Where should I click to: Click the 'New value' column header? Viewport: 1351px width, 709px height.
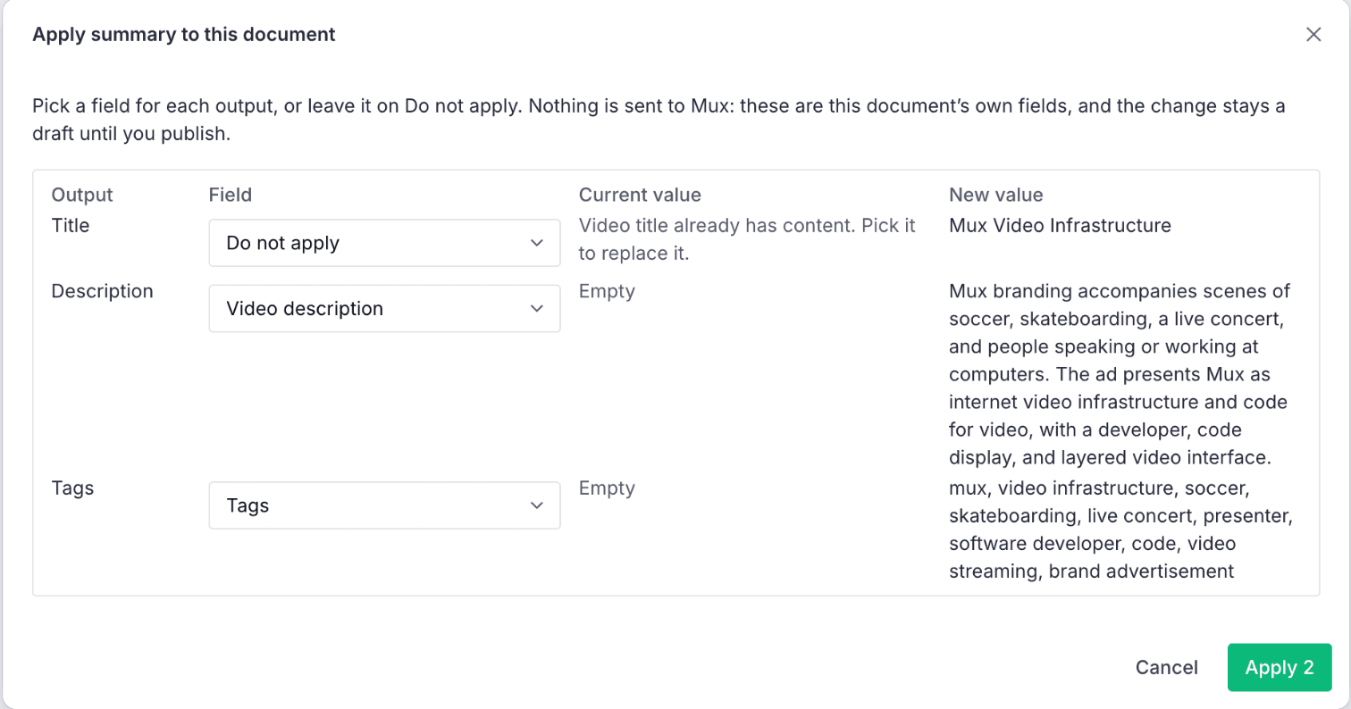995,195
